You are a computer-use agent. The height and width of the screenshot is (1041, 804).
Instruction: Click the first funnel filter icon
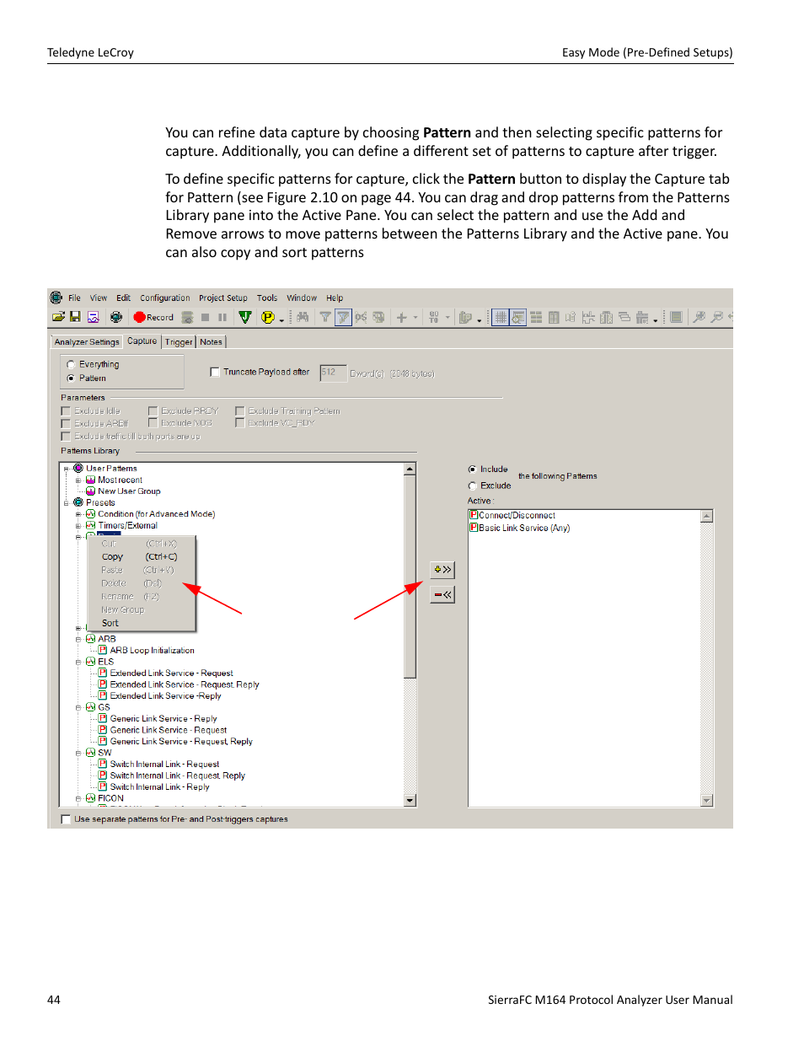(x=324, y=317)
